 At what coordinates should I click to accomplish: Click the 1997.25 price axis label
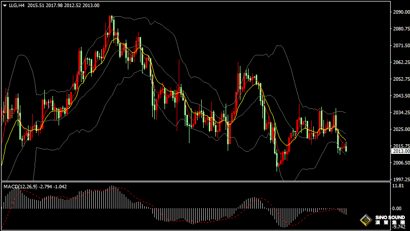pyautogui.click(x=400, y=179)
